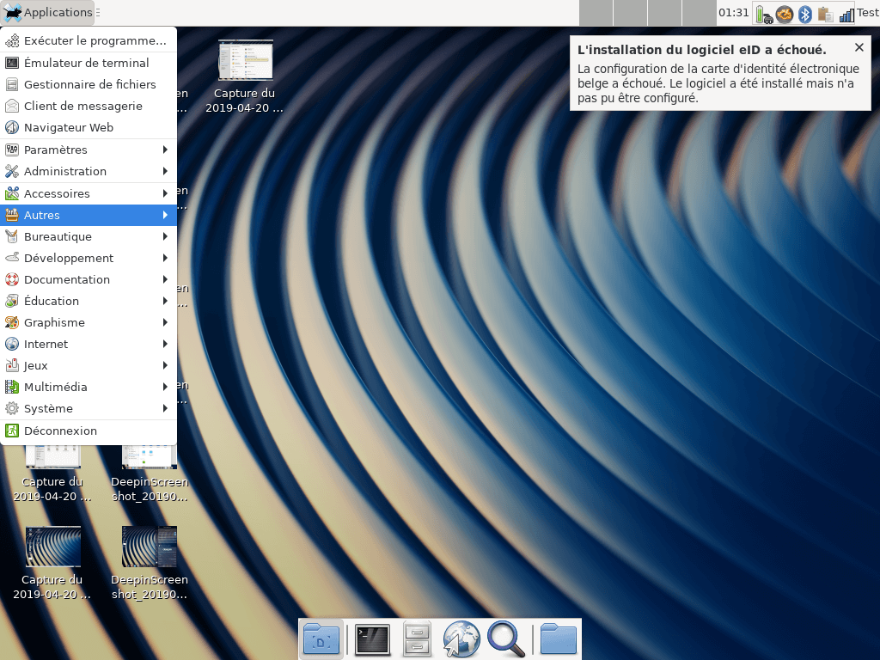Launch web browser globe icon in dock
Viewport: 880px width, 660px height.
click(461, 639)
